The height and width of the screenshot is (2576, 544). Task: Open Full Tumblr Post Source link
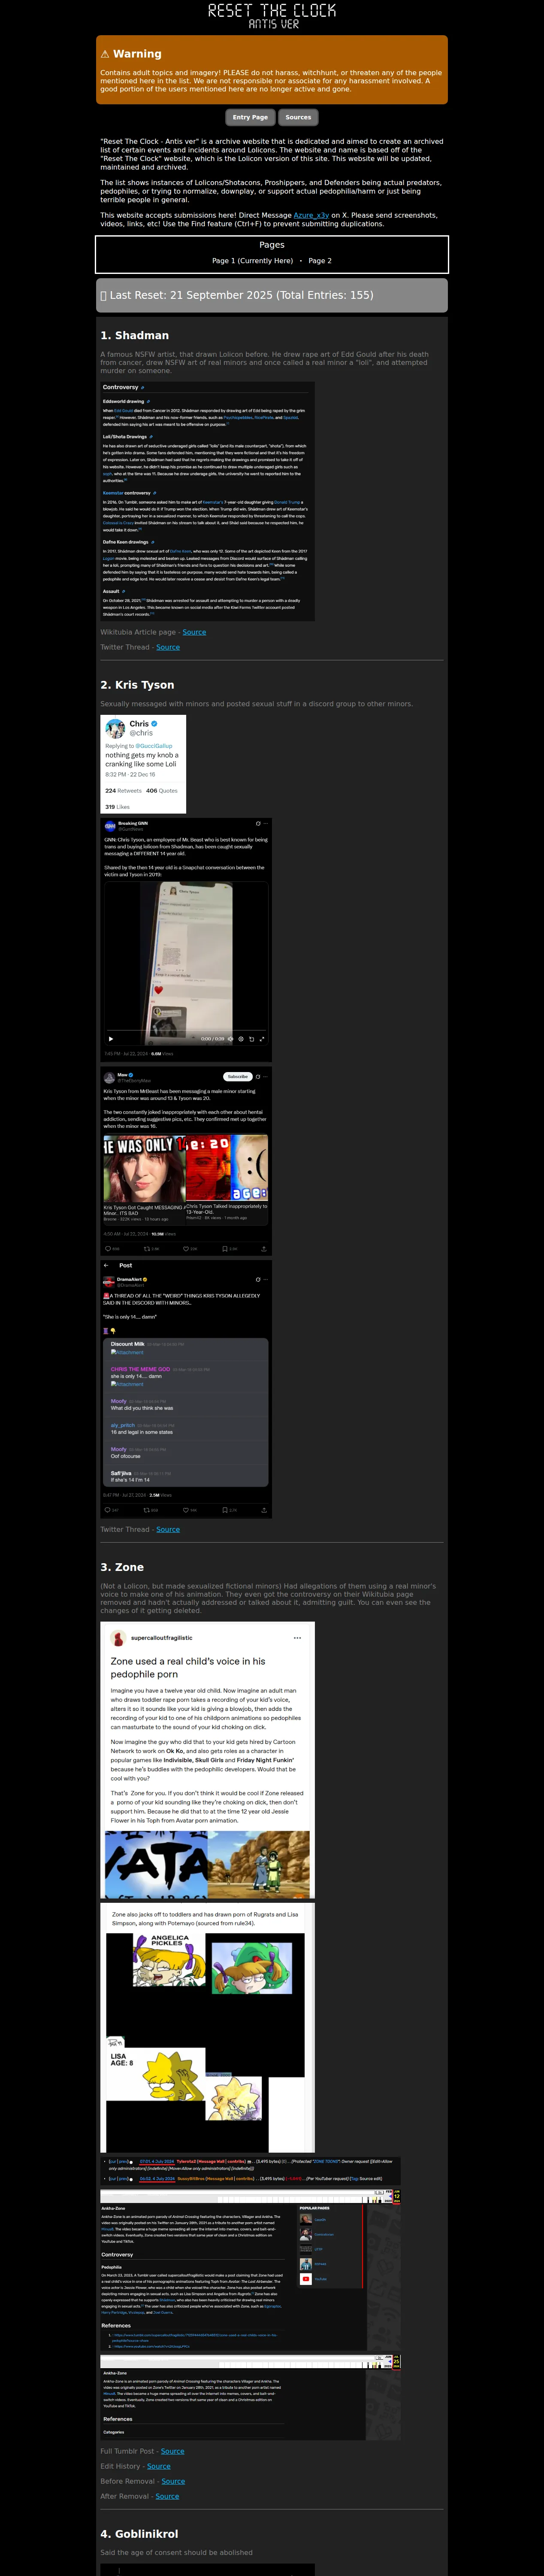click(x=173, y=2451)
